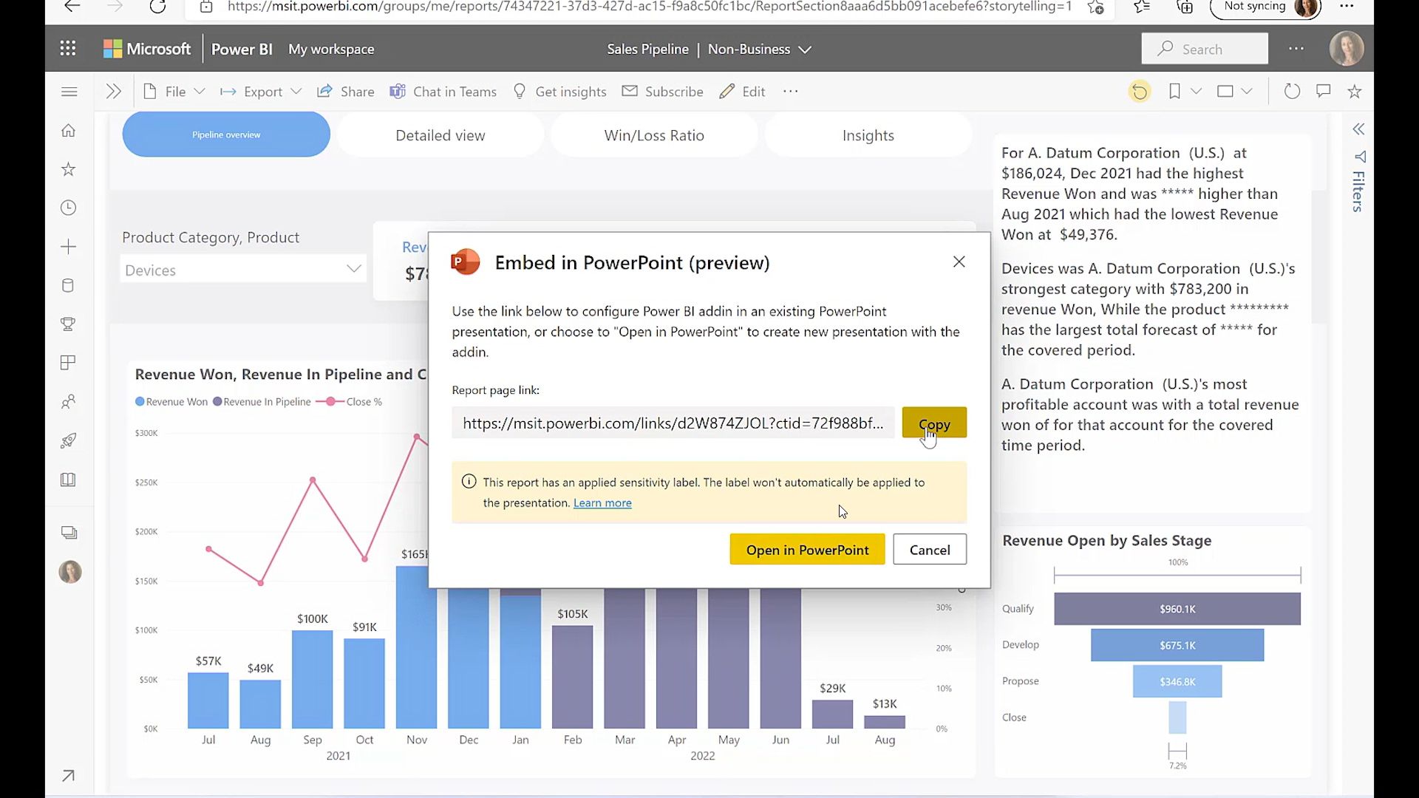
Task: Click Get insights in the toolbar
Action: pyautogui.click(x=559, y=92)
